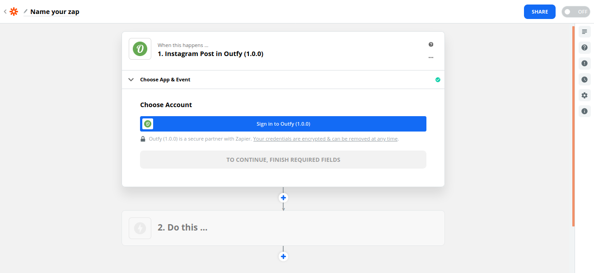
Task: Click '1. Instagram Post in Outfy (1.0.0)' title
Action: 210,54
